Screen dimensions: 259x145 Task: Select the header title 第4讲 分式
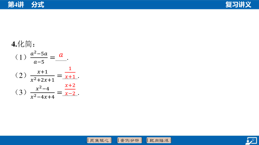pos(26,4)
